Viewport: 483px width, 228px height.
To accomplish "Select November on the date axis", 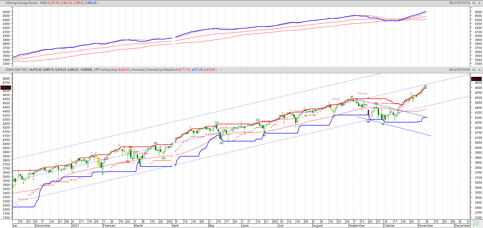I will pos(426,226).
